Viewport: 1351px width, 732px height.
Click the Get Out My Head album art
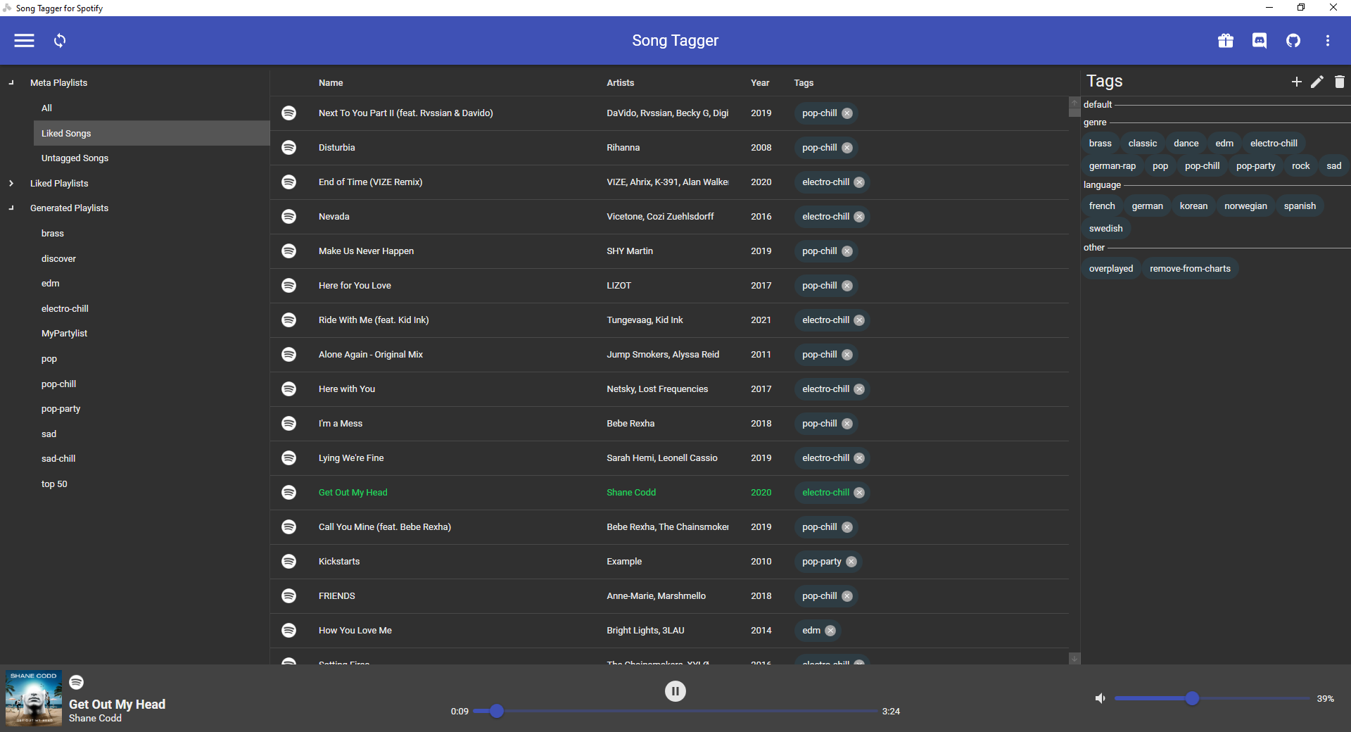point(34,698)
